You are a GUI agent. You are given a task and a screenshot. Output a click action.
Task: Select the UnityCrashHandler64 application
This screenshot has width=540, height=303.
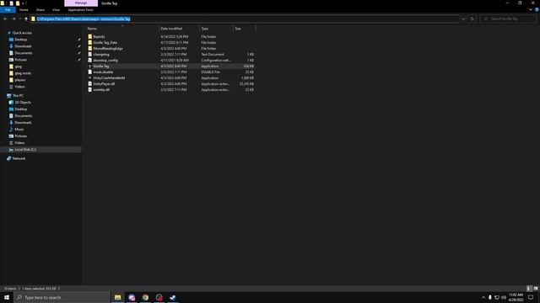point(109,78)
